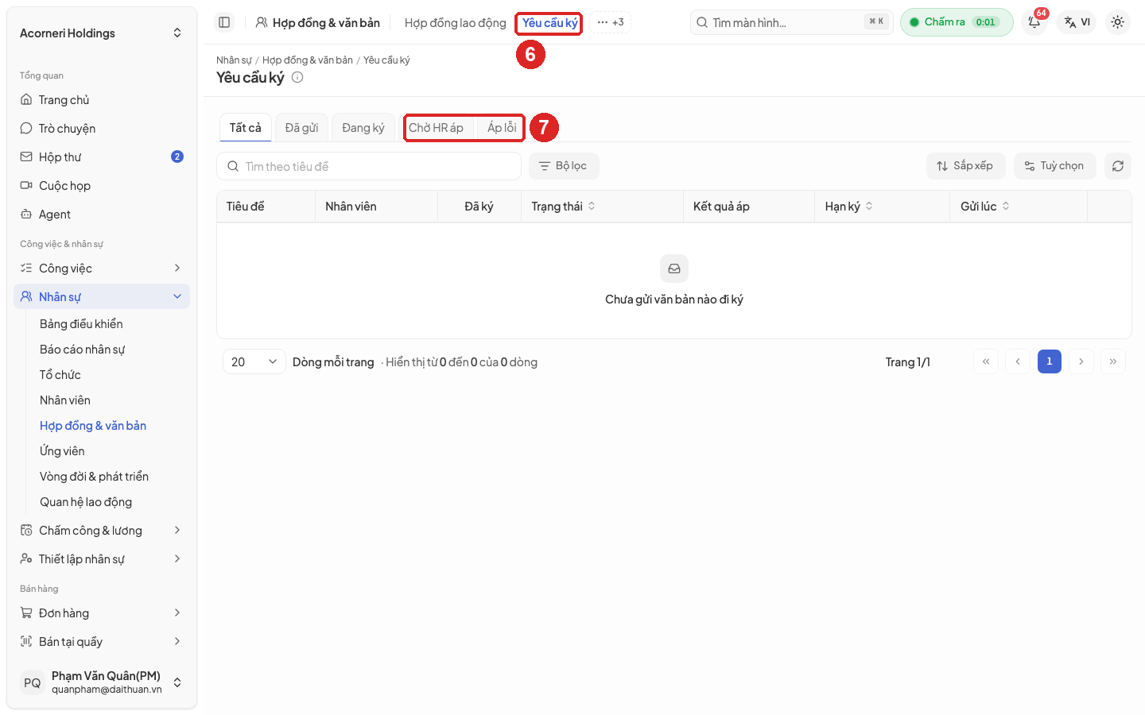1145x715 pixels.
Task: Click the refresh table icon
Action: click(1117, 166)
